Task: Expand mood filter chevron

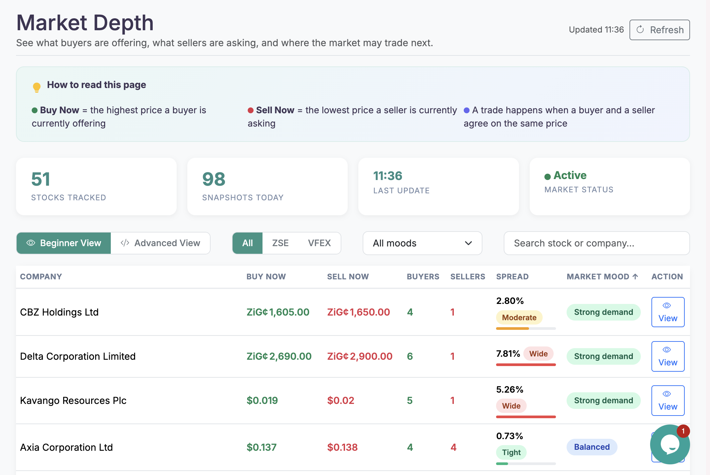Action: (468, 243)
